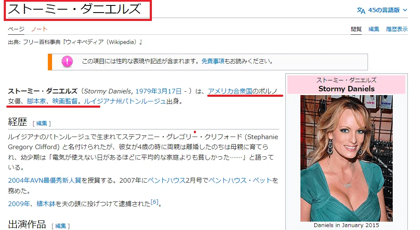This screenshot has width=420, height=230.
Task: Open the 2009年 link
Action: (x=19, y=204)
